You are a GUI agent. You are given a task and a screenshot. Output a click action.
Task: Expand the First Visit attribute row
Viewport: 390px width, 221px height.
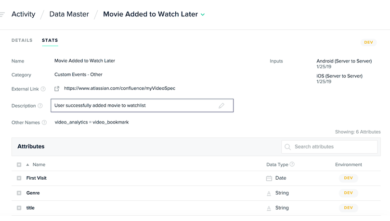19,178
